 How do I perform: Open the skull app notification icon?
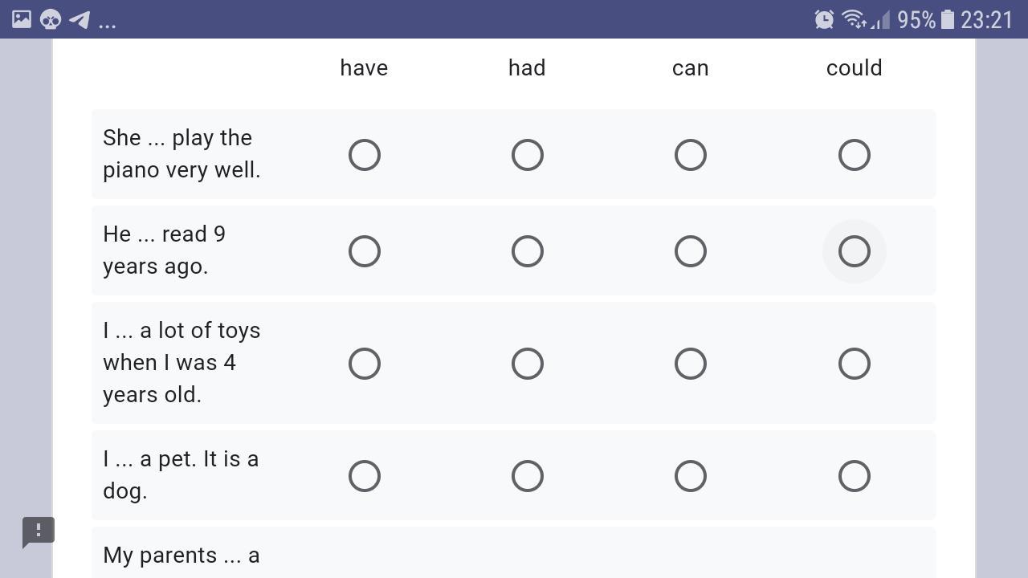[50, 19]
